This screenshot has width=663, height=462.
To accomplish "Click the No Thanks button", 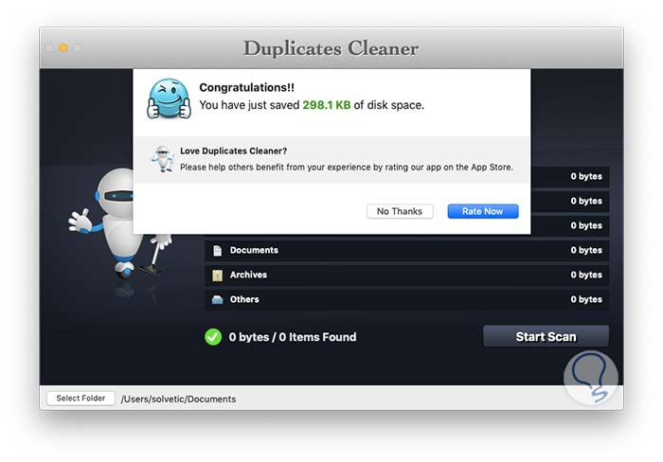I will [x=400, y=211].
